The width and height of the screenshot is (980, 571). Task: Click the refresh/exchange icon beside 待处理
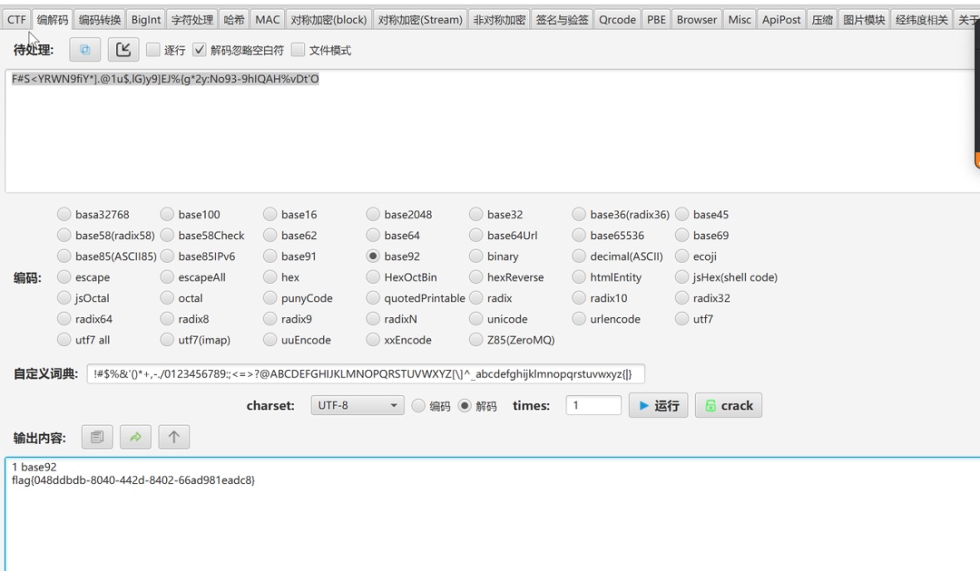pos(84,50)
